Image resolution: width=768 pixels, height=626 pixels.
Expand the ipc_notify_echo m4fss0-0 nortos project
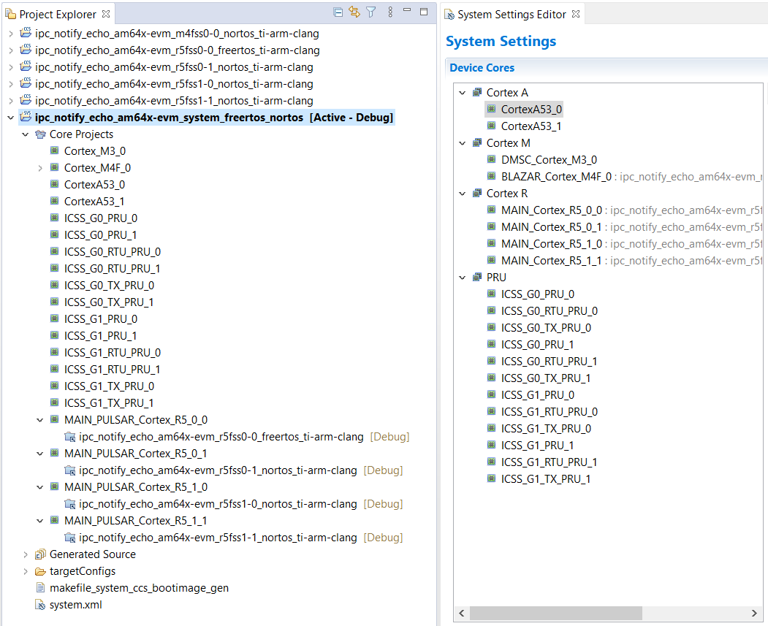point(9,34)
